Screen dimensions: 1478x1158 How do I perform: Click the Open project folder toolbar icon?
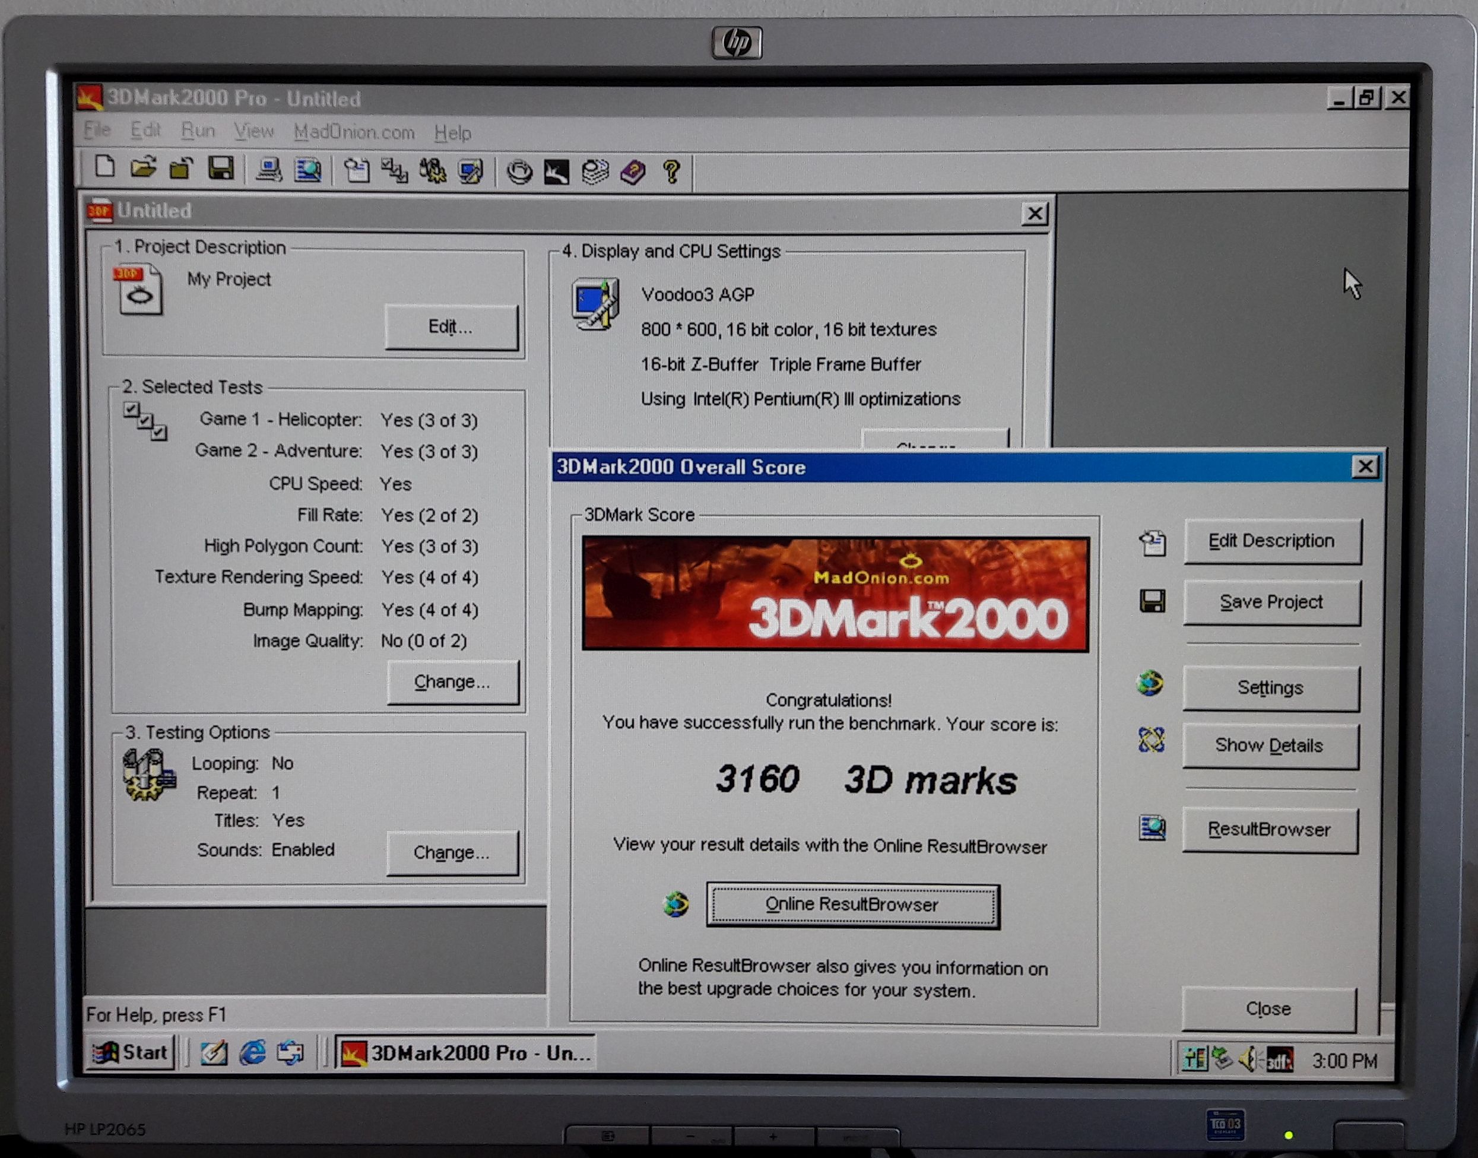coord(143,167)
